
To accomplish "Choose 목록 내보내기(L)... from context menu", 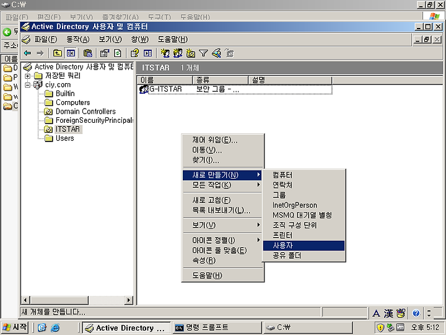I will pyautogui.click(x=222, y=210).
